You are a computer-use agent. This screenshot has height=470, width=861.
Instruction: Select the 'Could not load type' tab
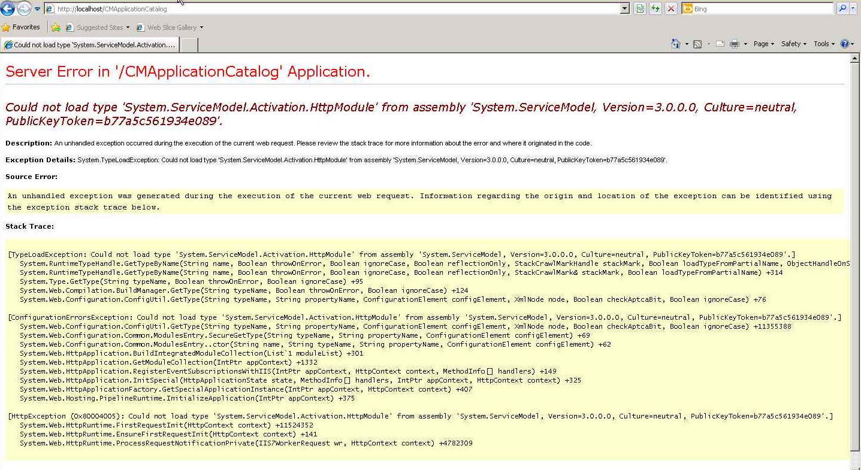(x=90, y=44)
